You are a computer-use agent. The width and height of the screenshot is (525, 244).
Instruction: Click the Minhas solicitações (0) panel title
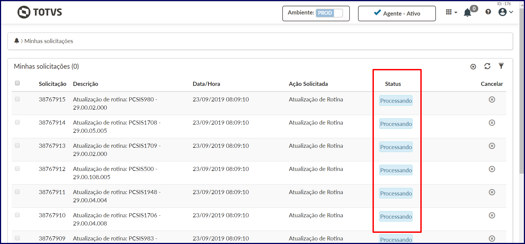[46, 67]
